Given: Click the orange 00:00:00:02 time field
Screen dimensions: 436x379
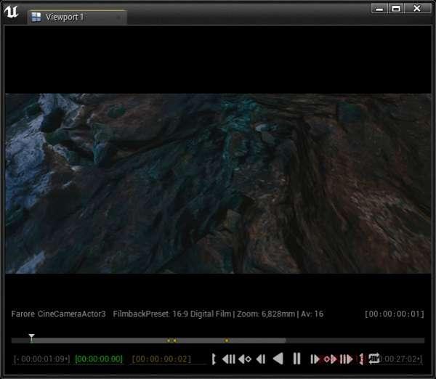Looking at the screenshot, I should (x=161, y=359).
